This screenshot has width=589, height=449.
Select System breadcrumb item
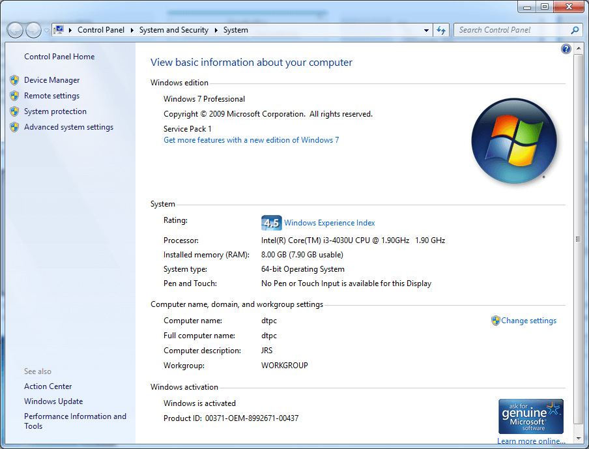point(235,30)
